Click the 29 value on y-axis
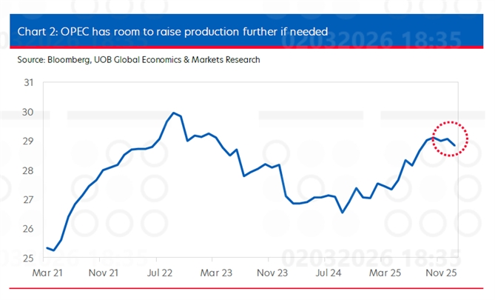The height and width of the screenshot is (300, 495). (28, 141)
